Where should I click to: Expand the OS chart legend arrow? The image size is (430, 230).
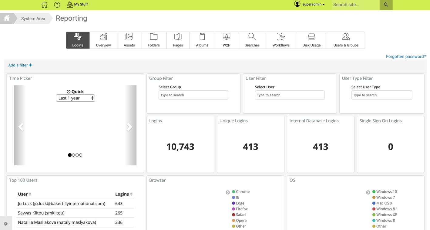point(368,192)
